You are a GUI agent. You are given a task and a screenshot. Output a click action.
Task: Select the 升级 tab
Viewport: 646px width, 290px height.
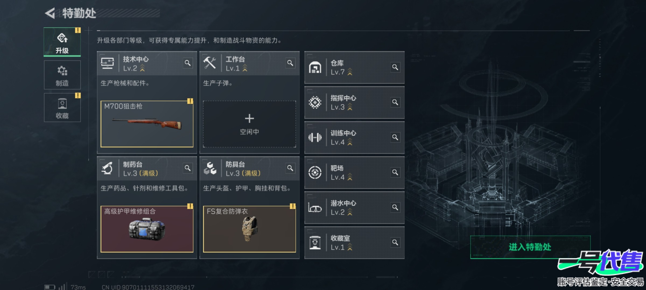click(62, 42)
